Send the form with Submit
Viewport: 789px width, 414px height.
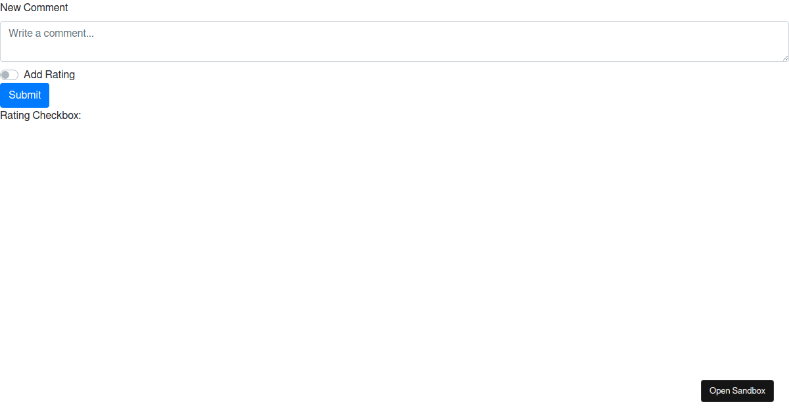pos(24,95)
